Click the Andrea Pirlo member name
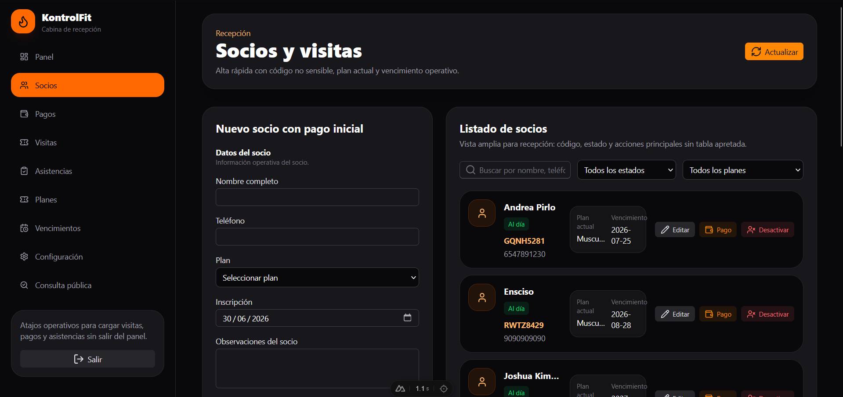 pos(529,207)
